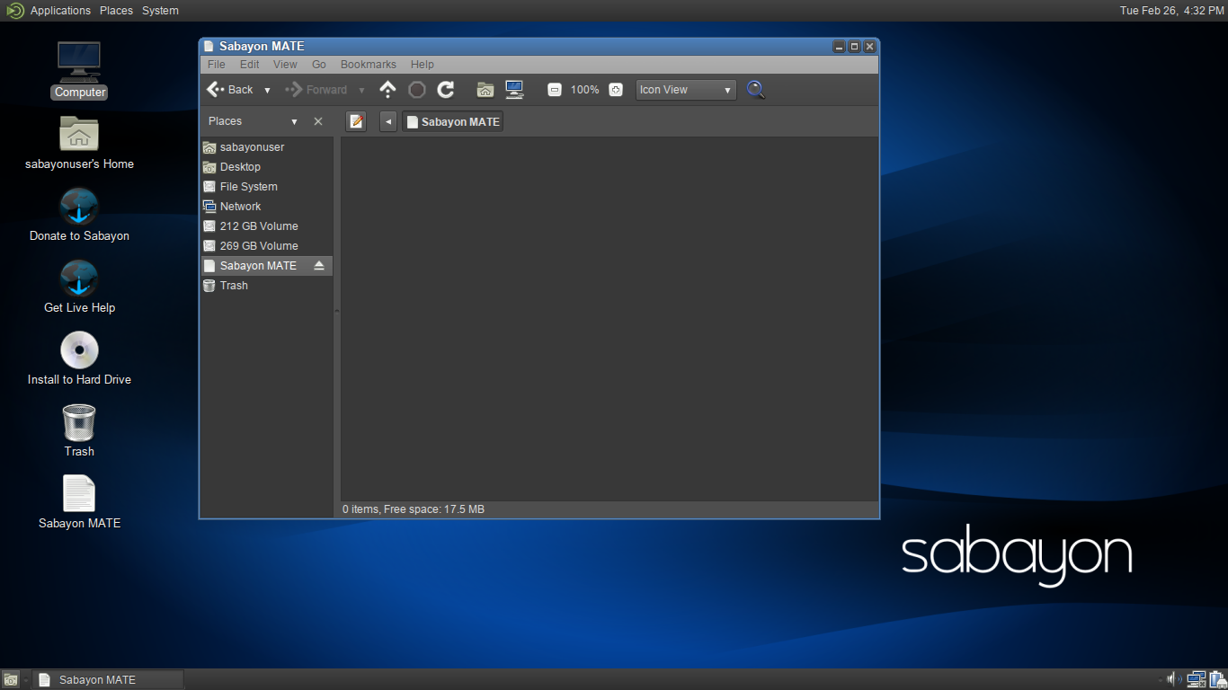The width and height of the screenshot is (1228, 690).
Task: Open Home folder toolbar icon
Action: (x=485, y=90)
